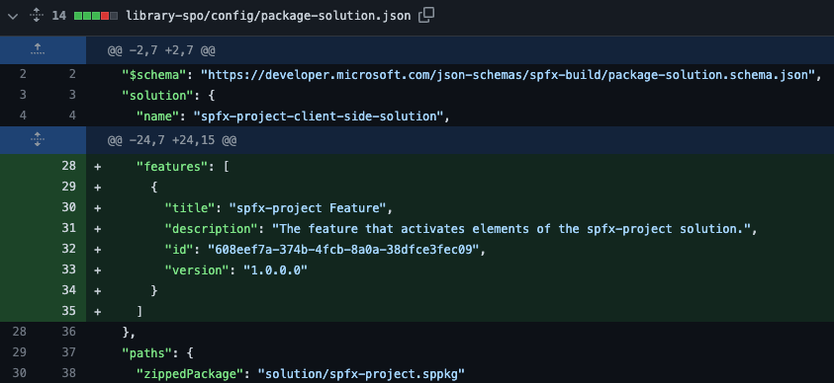Screen dimensions: 834x383
Task: Open library-spo/config/package-solution.json file link
Action: pyautogui.click(x=268, y=16)
